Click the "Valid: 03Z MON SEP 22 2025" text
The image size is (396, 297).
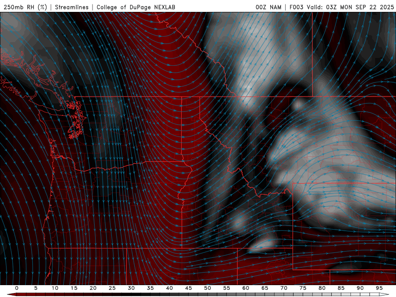click(x=350, y=7)
